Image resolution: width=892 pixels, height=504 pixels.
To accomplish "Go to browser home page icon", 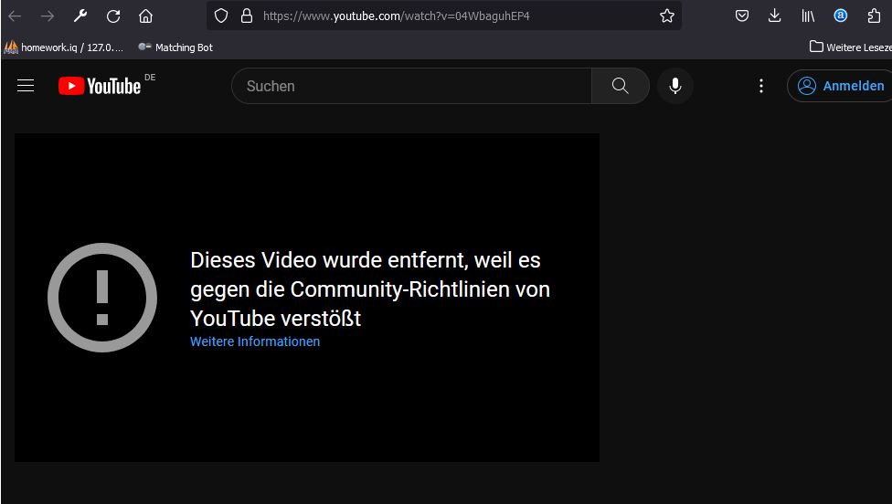I will point(145,16).
